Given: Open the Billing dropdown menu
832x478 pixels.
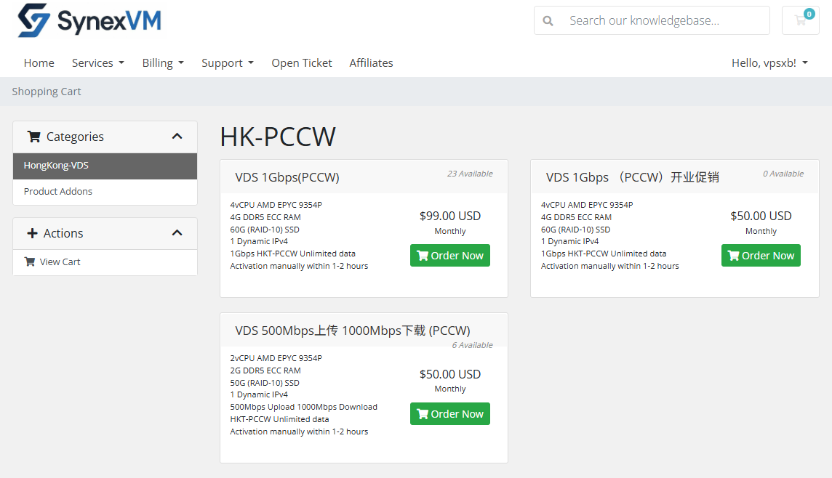Looking at the screenshot, I should [x=163, y=63].
